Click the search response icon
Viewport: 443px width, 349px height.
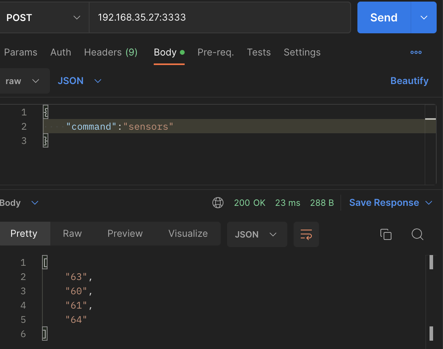point(417,234)
